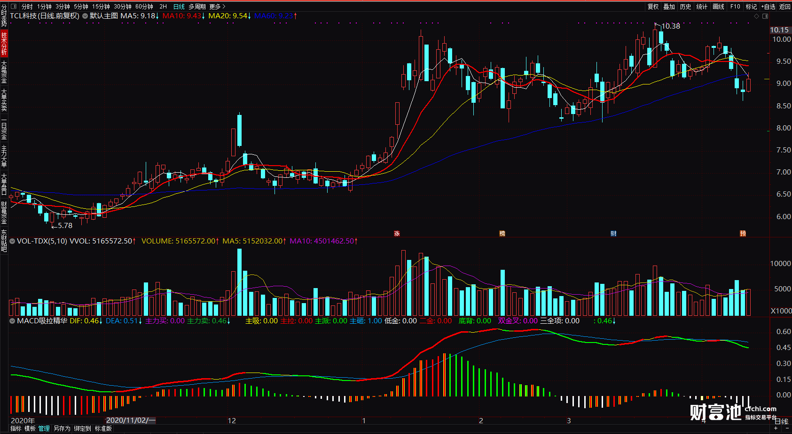
Task: Click the DEA: 0.51 MACD value
Action: point(124,321)
